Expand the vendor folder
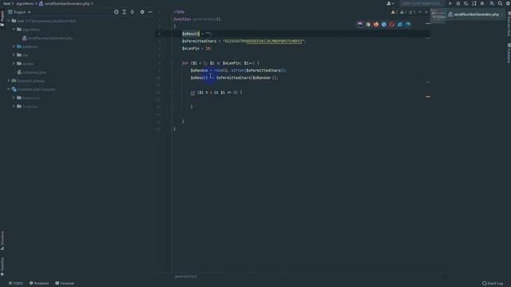Viewport: 511px width, 287px height. click(14, 64)
